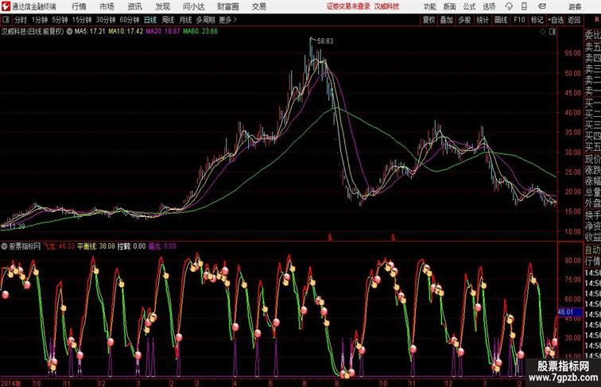Viewport: 601px width, 387px height.
Task: Click the Tongdaxin red logo icon
Action: [x=6, y=6]
